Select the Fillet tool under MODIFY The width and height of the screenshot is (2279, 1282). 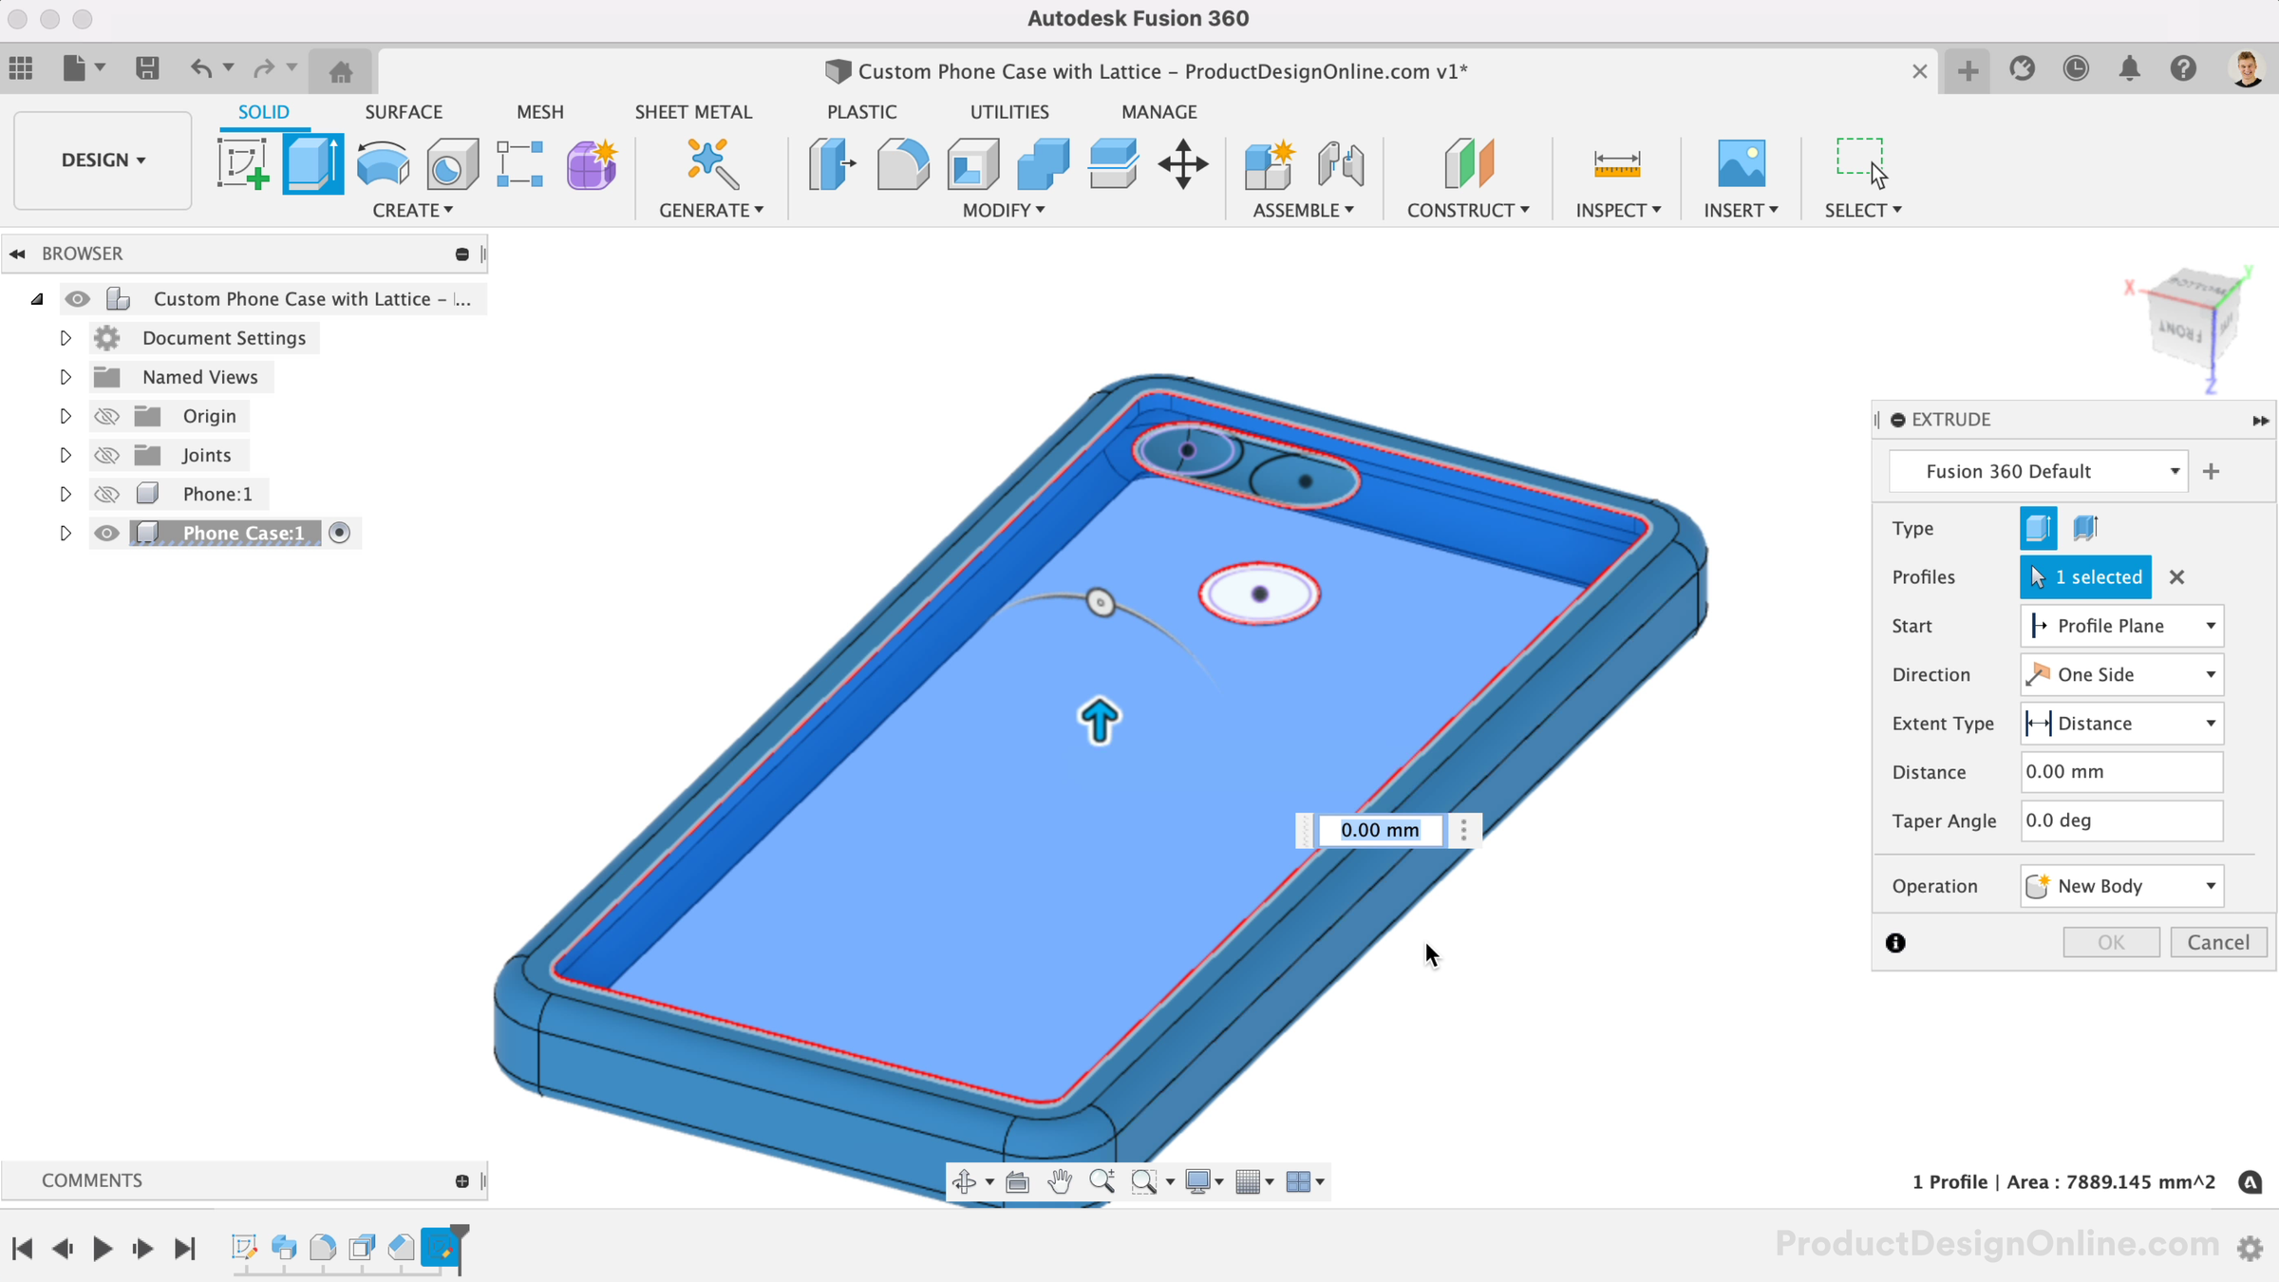[x=902, y=163]
